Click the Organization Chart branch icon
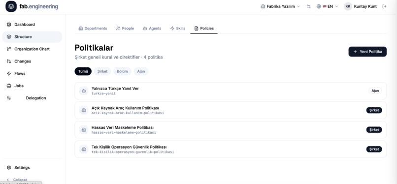 [x=9, y=49]
